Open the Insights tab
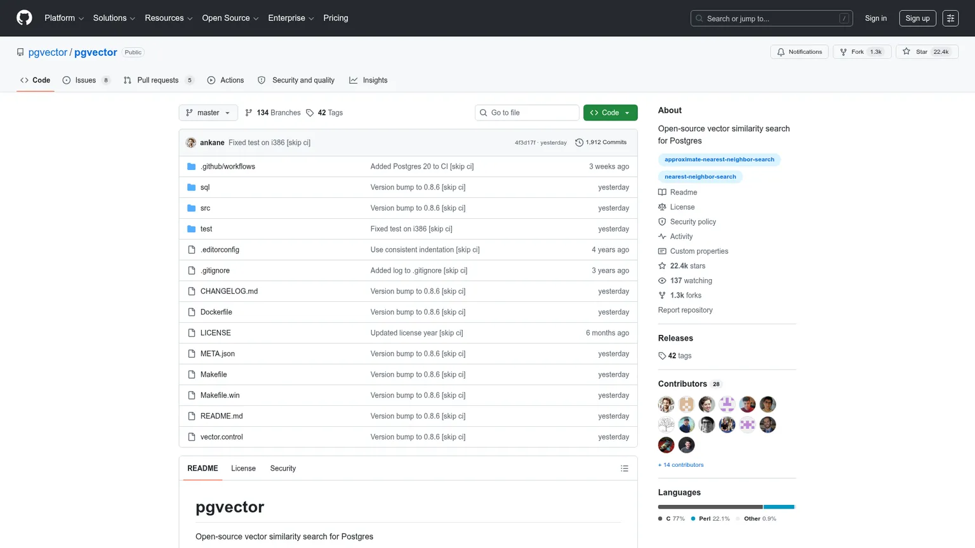 pos(368,81)
